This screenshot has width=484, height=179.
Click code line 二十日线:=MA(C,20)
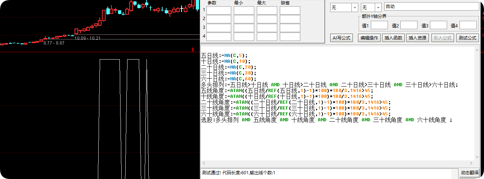pyautogui.click(x=229, y=68)
